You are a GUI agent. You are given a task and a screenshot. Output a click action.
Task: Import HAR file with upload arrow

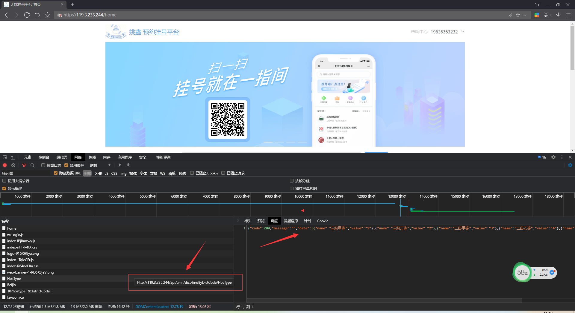(x=120, y=165)
